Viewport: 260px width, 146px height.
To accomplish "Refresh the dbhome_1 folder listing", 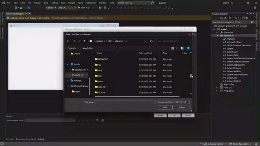I will [151, 41].
